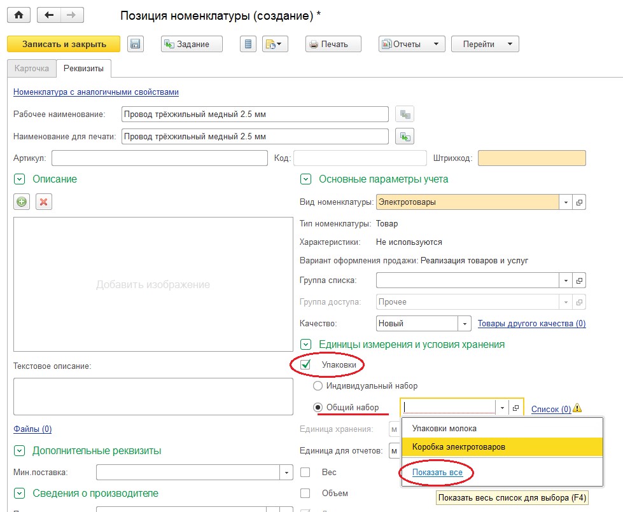Screen dimensions: 623x512
Task: Collapse the Описание section
Action: (x=19, y=179)
